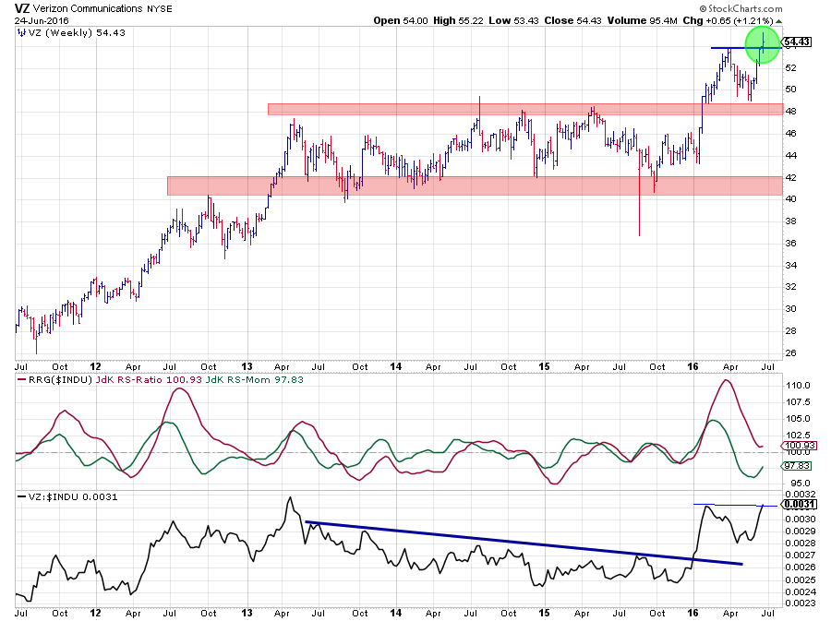The width and height of the screenshot is (831, 621).
Task: Click the Close 54.43 value
Action: 572,20
